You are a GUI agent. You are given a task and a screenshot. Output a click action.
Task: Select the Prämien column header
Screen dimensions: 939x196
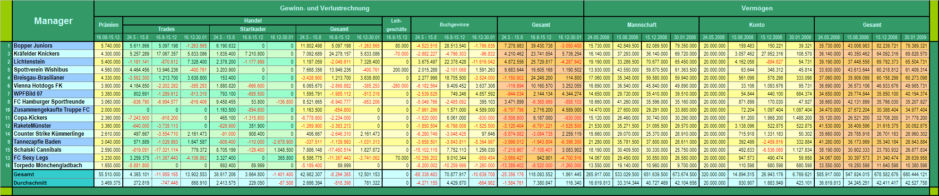108,25
